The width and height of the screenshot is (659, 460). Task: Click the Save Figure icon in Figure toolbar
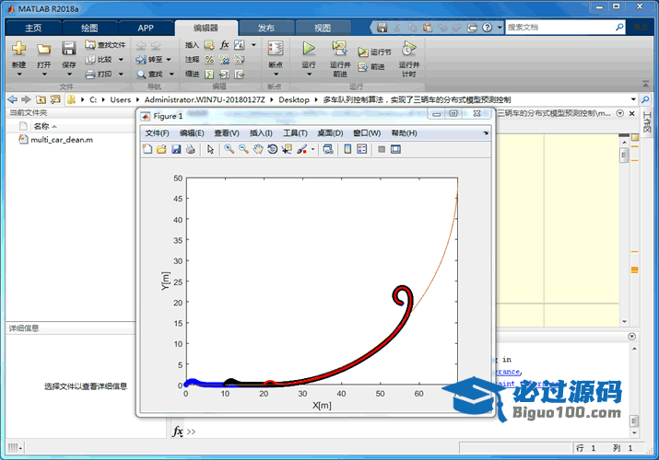point(176,149)
